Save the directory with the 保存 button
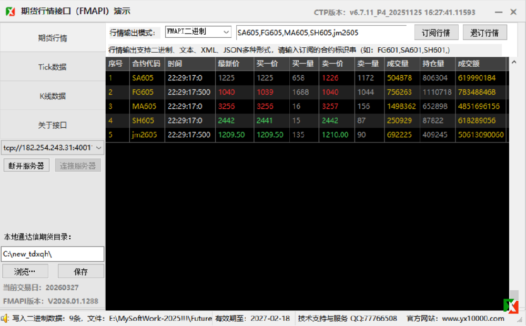Viewport: 526px width, 326px height. 81,271
